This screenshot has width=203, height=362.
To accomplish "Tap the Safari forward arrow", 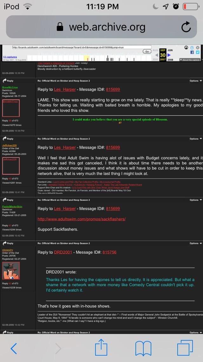I will point(58,348).
